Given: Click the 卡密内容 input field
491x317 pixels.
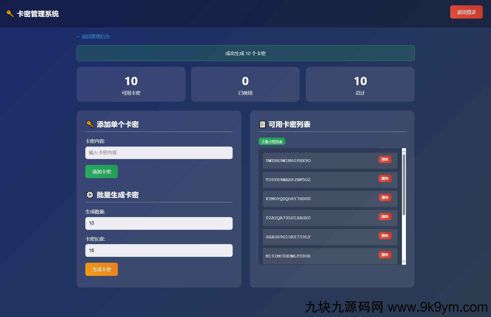Looking at the screenshot, I should (x=159, y=153).
